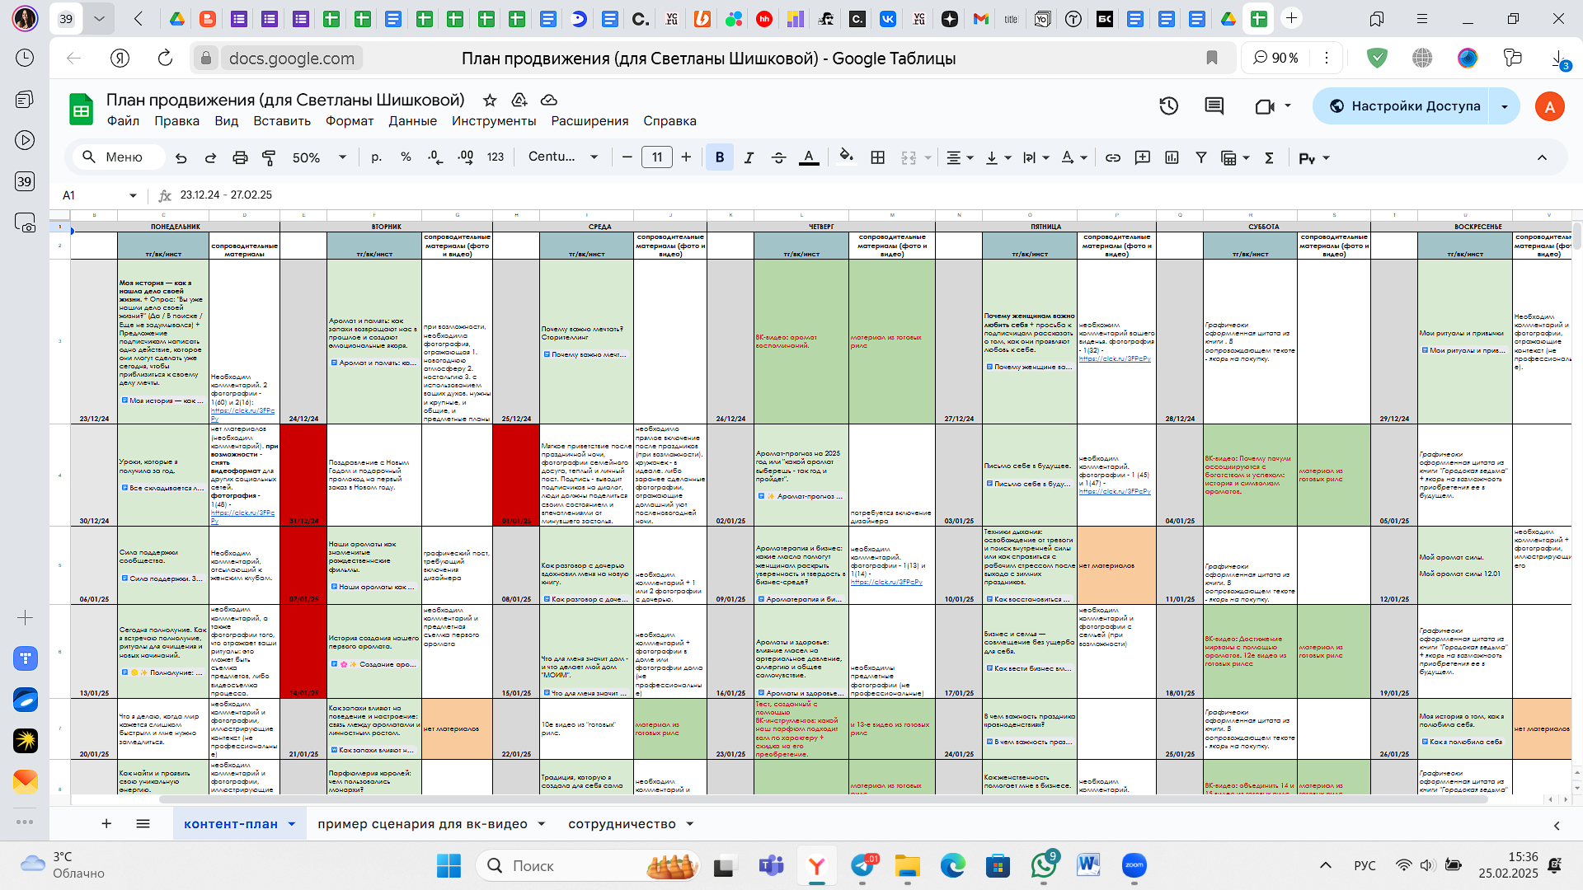Image resolution: width=1583 pixels, height=890 pixels.
Task: Click the paint format roller icon
Action: coord(269,157)
